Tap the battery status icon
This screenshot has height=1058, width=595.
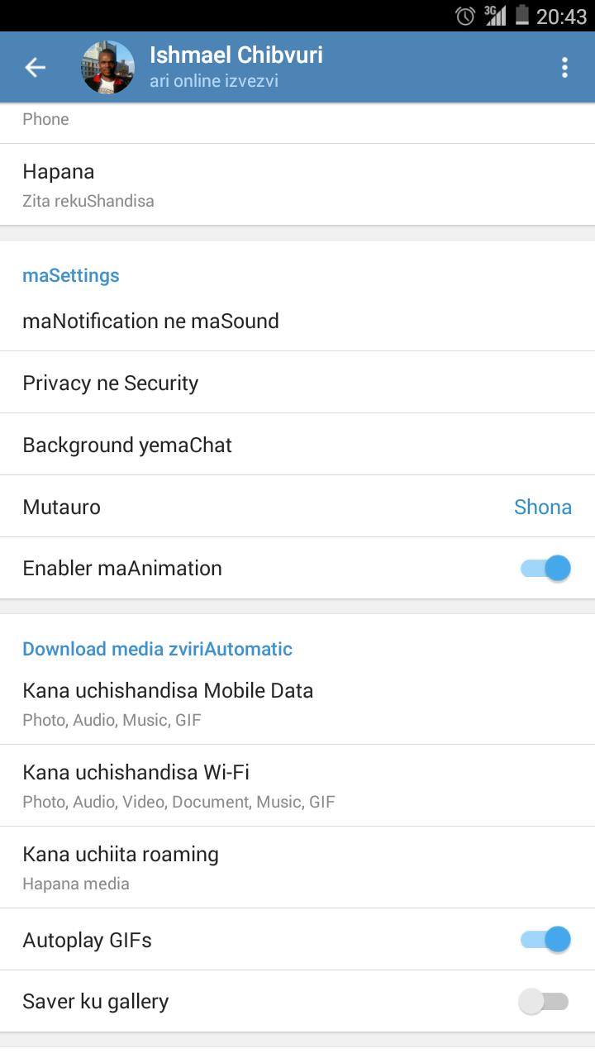coord(521,15)
